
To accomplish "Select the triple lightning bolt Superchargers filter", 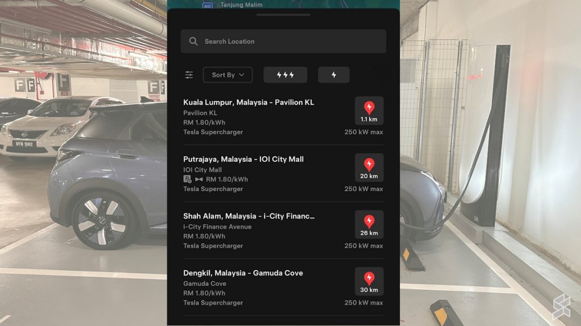I will pos(285,74).
